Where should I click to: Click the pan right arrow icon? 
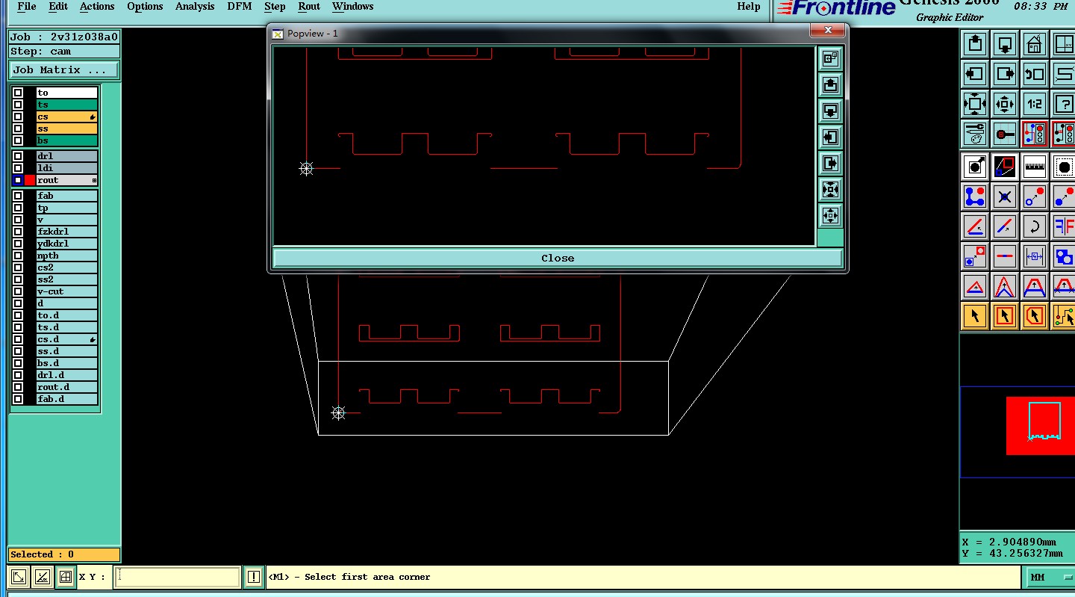[1005, 74]
